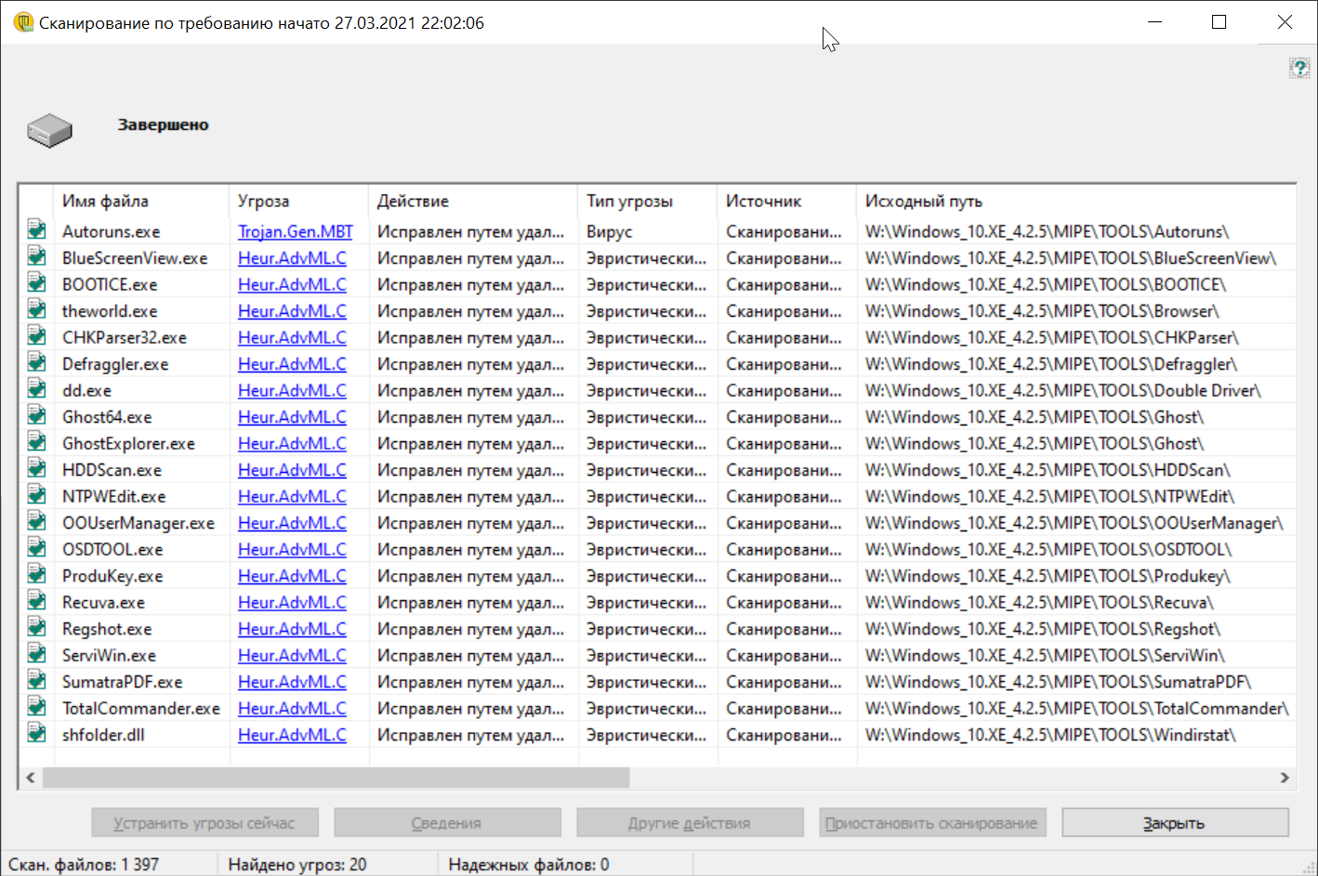Screen dimensions: 1318x876
Task: Click the Надежных файлов: 0 status
Action: pos(529,865)
